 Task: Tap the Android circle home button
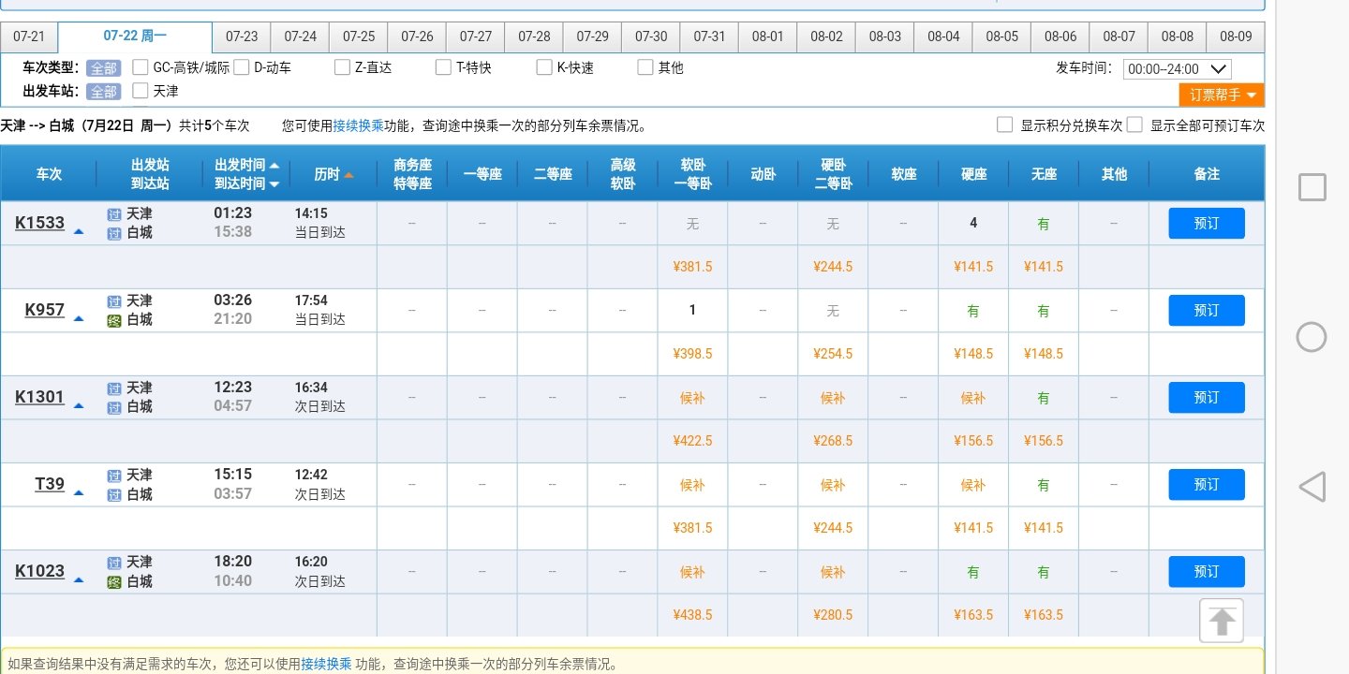tap(1312, 337)
